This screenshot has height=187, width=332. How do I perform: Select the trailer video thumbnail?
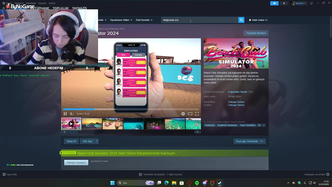[71, 124]
